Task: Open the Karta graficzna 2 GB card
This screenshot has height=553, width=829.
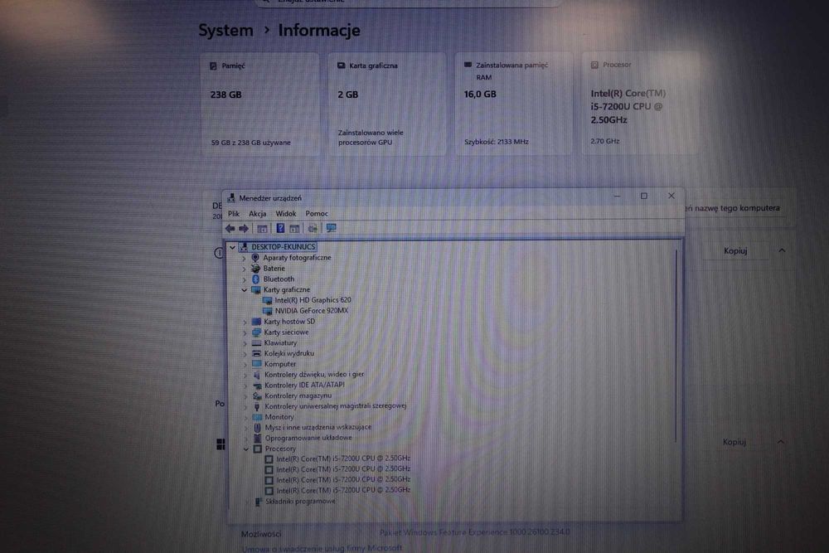Action: click(386, 104)
